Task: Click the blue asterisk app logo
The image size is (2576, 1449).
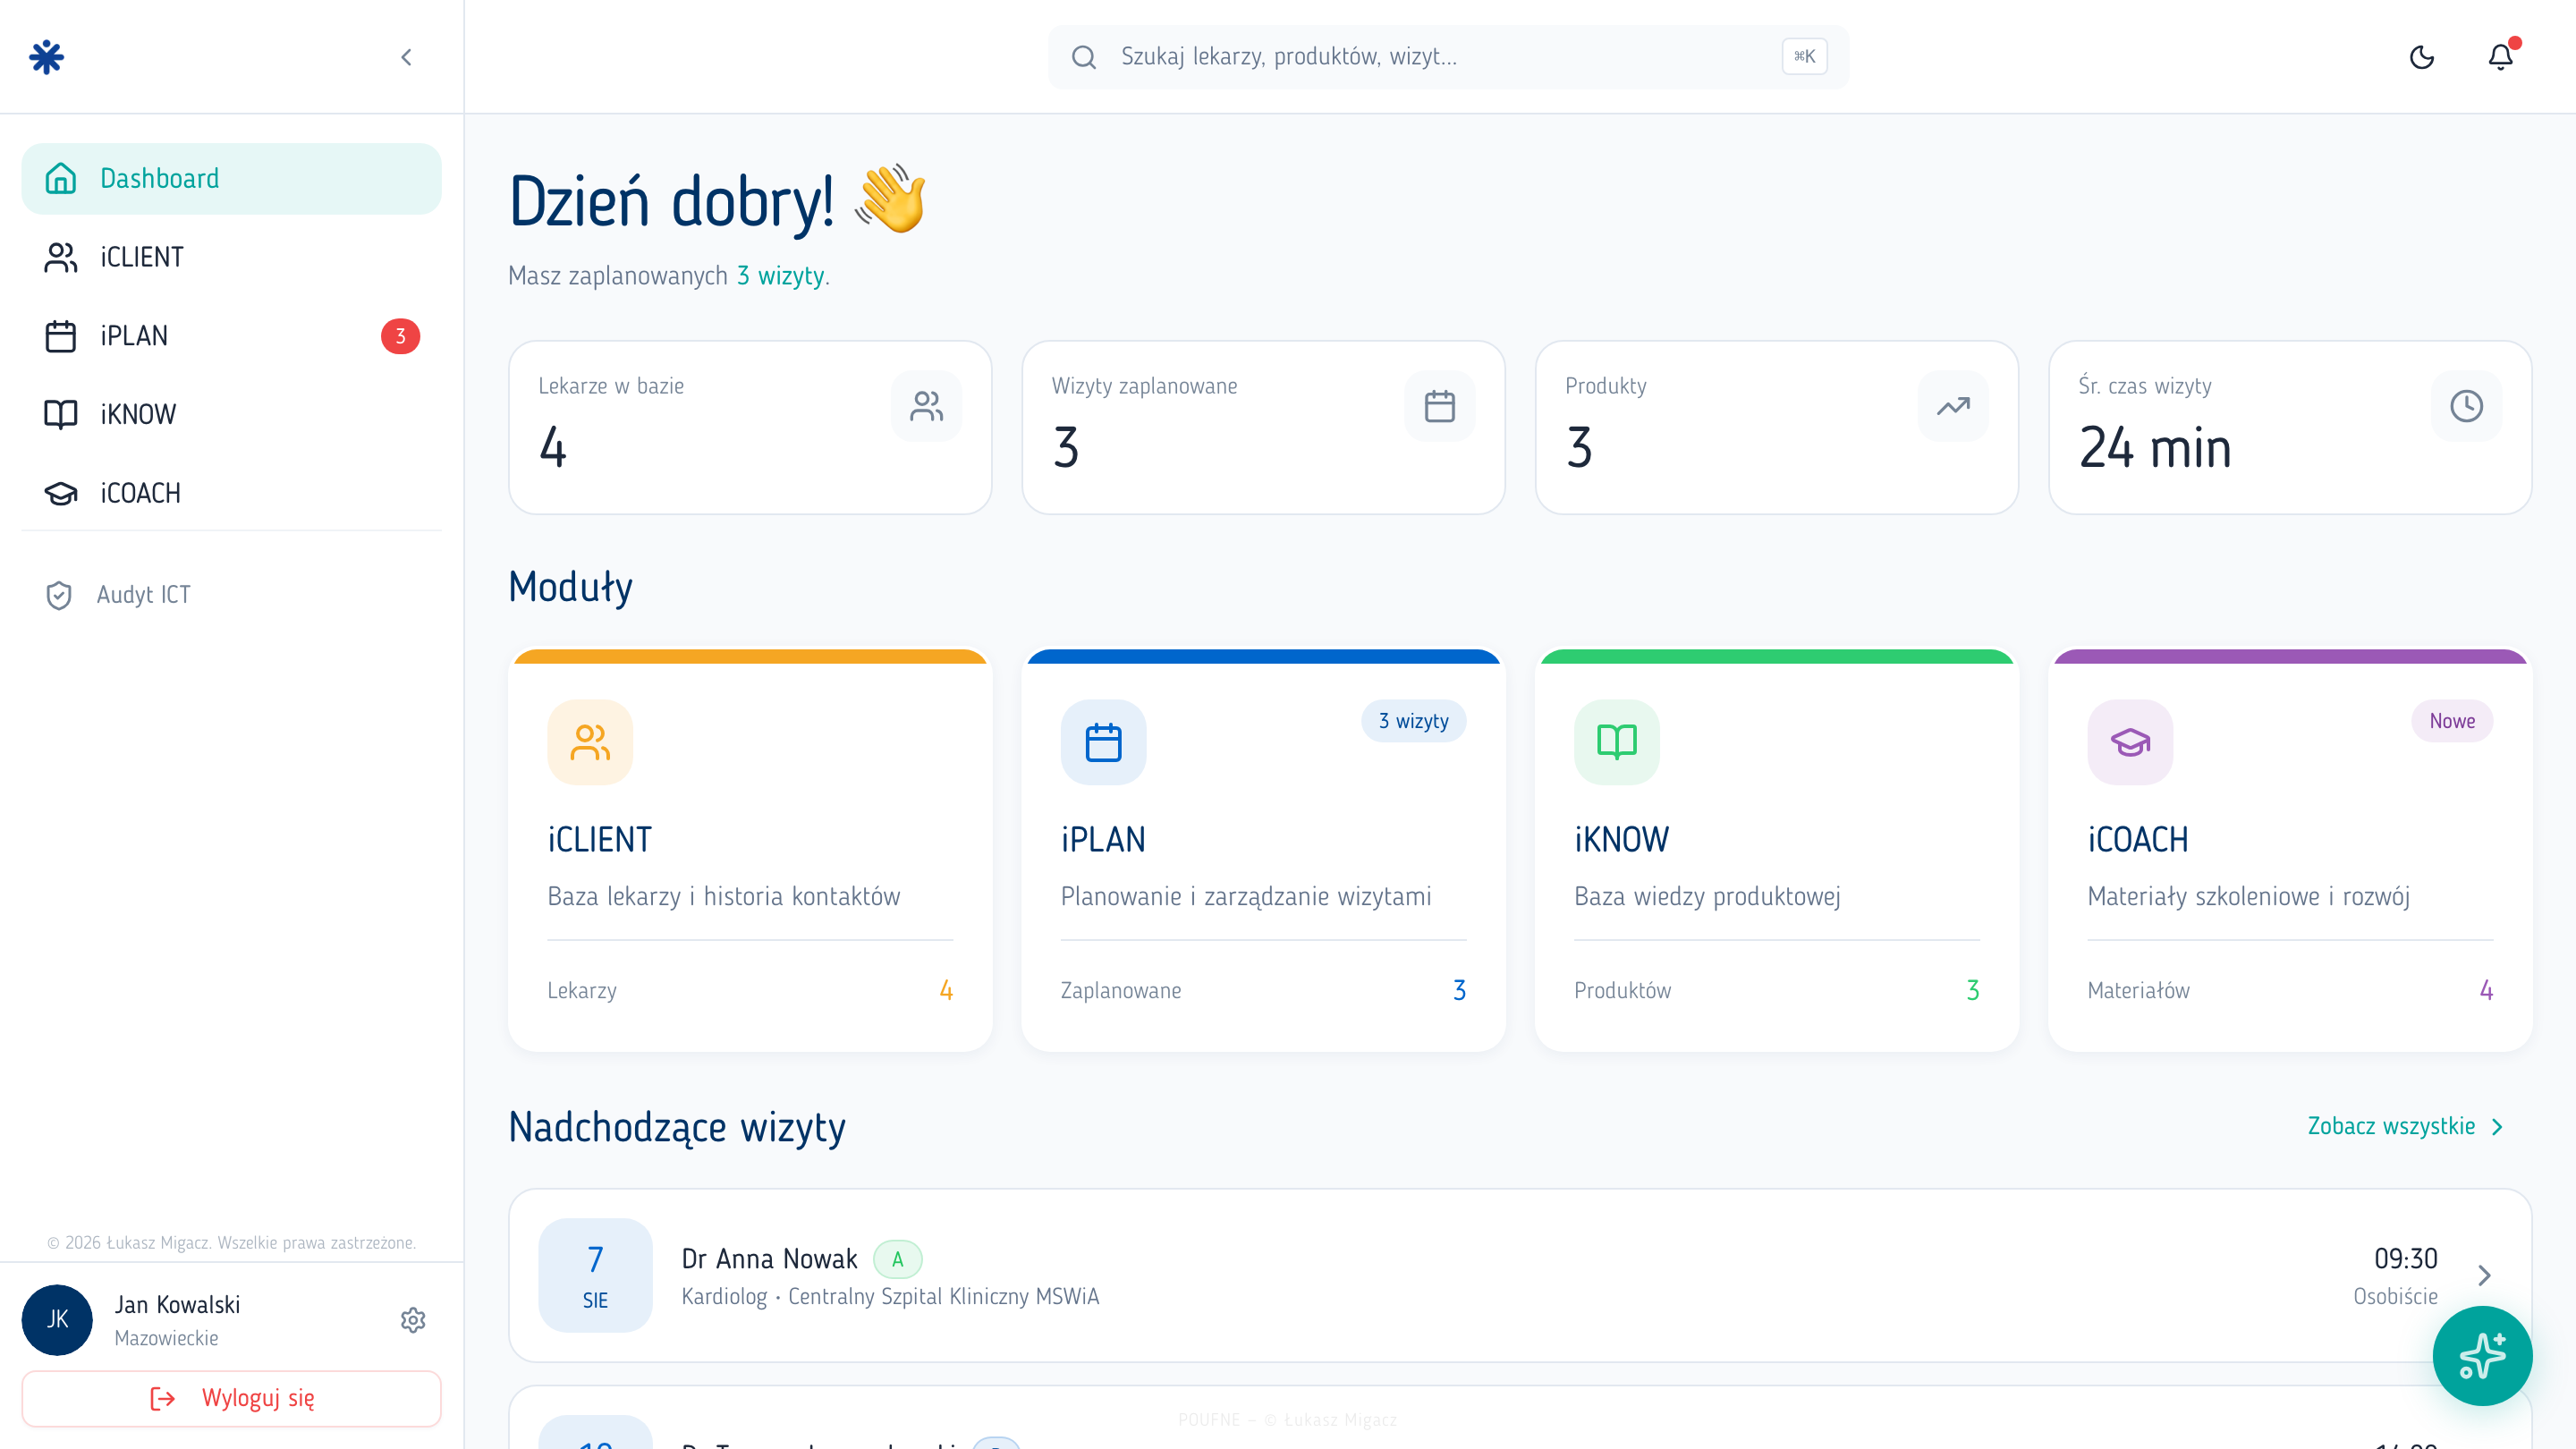Action: [x=47, y=57]
